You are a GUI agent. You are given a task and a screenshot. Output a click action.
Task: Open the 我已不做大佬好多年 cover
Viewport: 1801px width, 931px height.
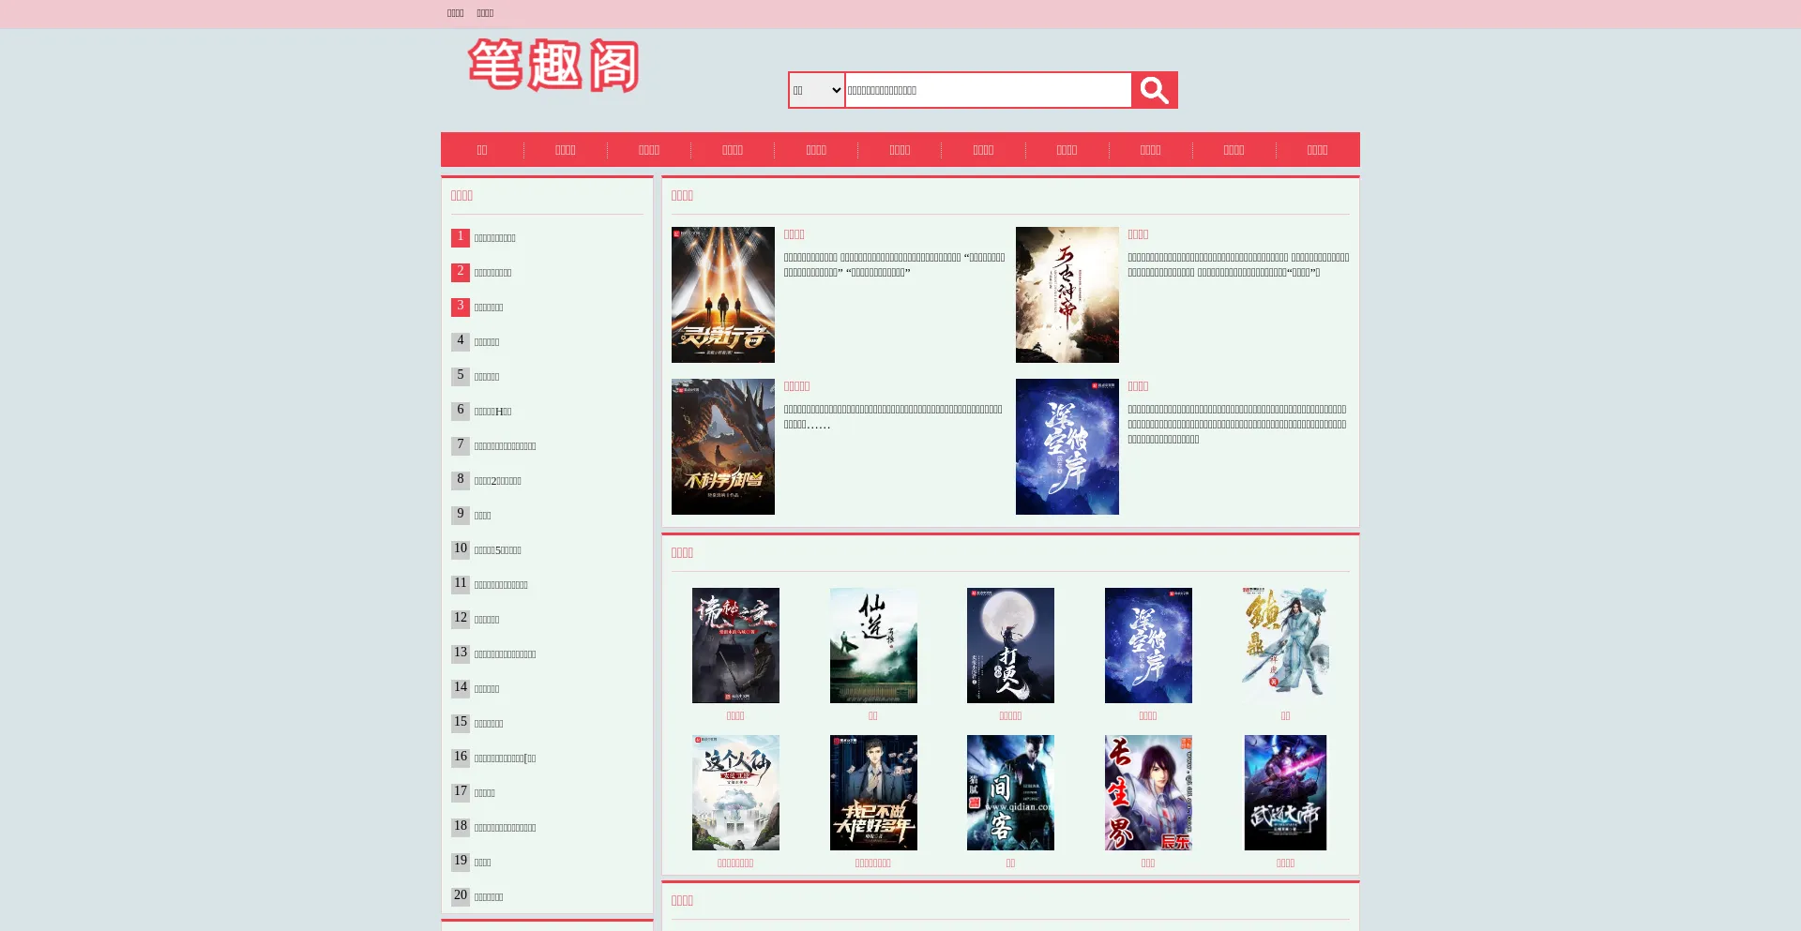click(873, 792)
